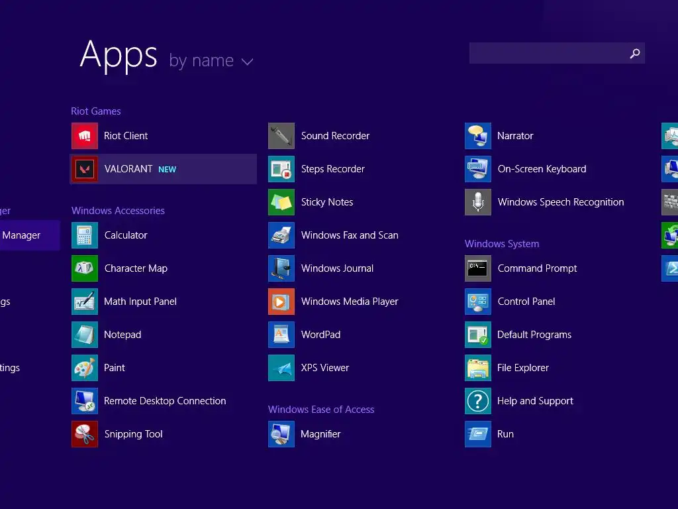Image resolution: width=678 pixels, height=509 pixels.
Task: Click the 'VALORANT' label text
Action: point(128,169)
